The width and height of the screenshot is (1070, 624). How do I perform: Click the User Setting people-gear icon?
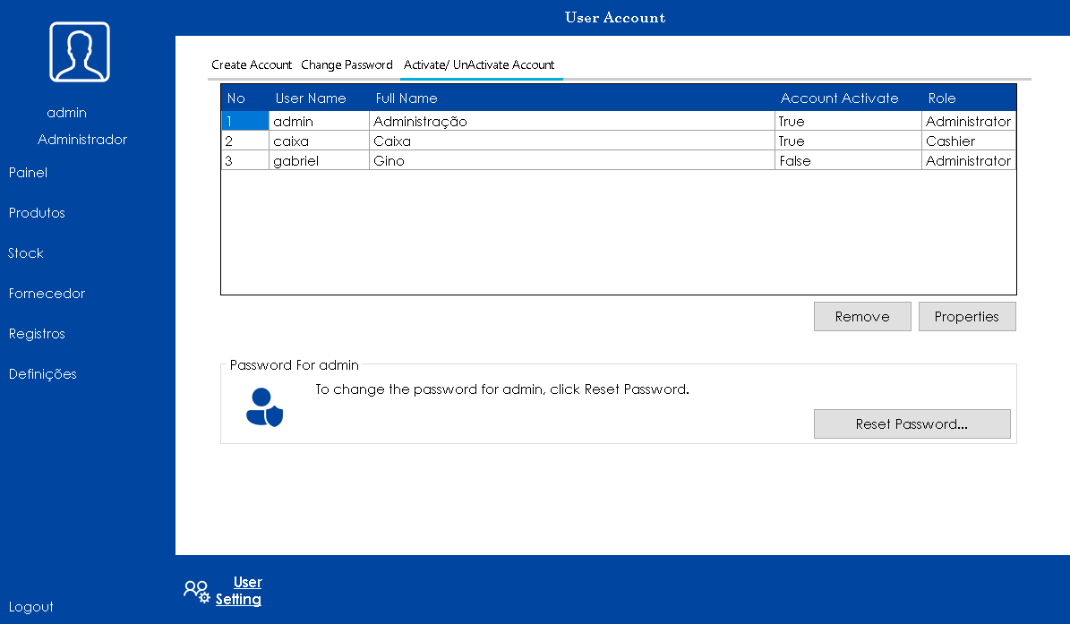(196, 591)
